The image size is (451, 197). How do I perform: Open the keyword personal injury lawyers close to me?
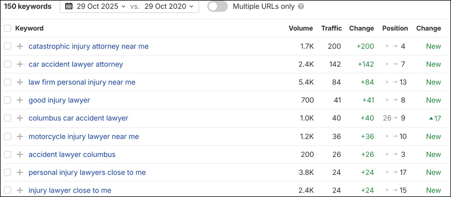pyautogui.click(x=87, y=172)
